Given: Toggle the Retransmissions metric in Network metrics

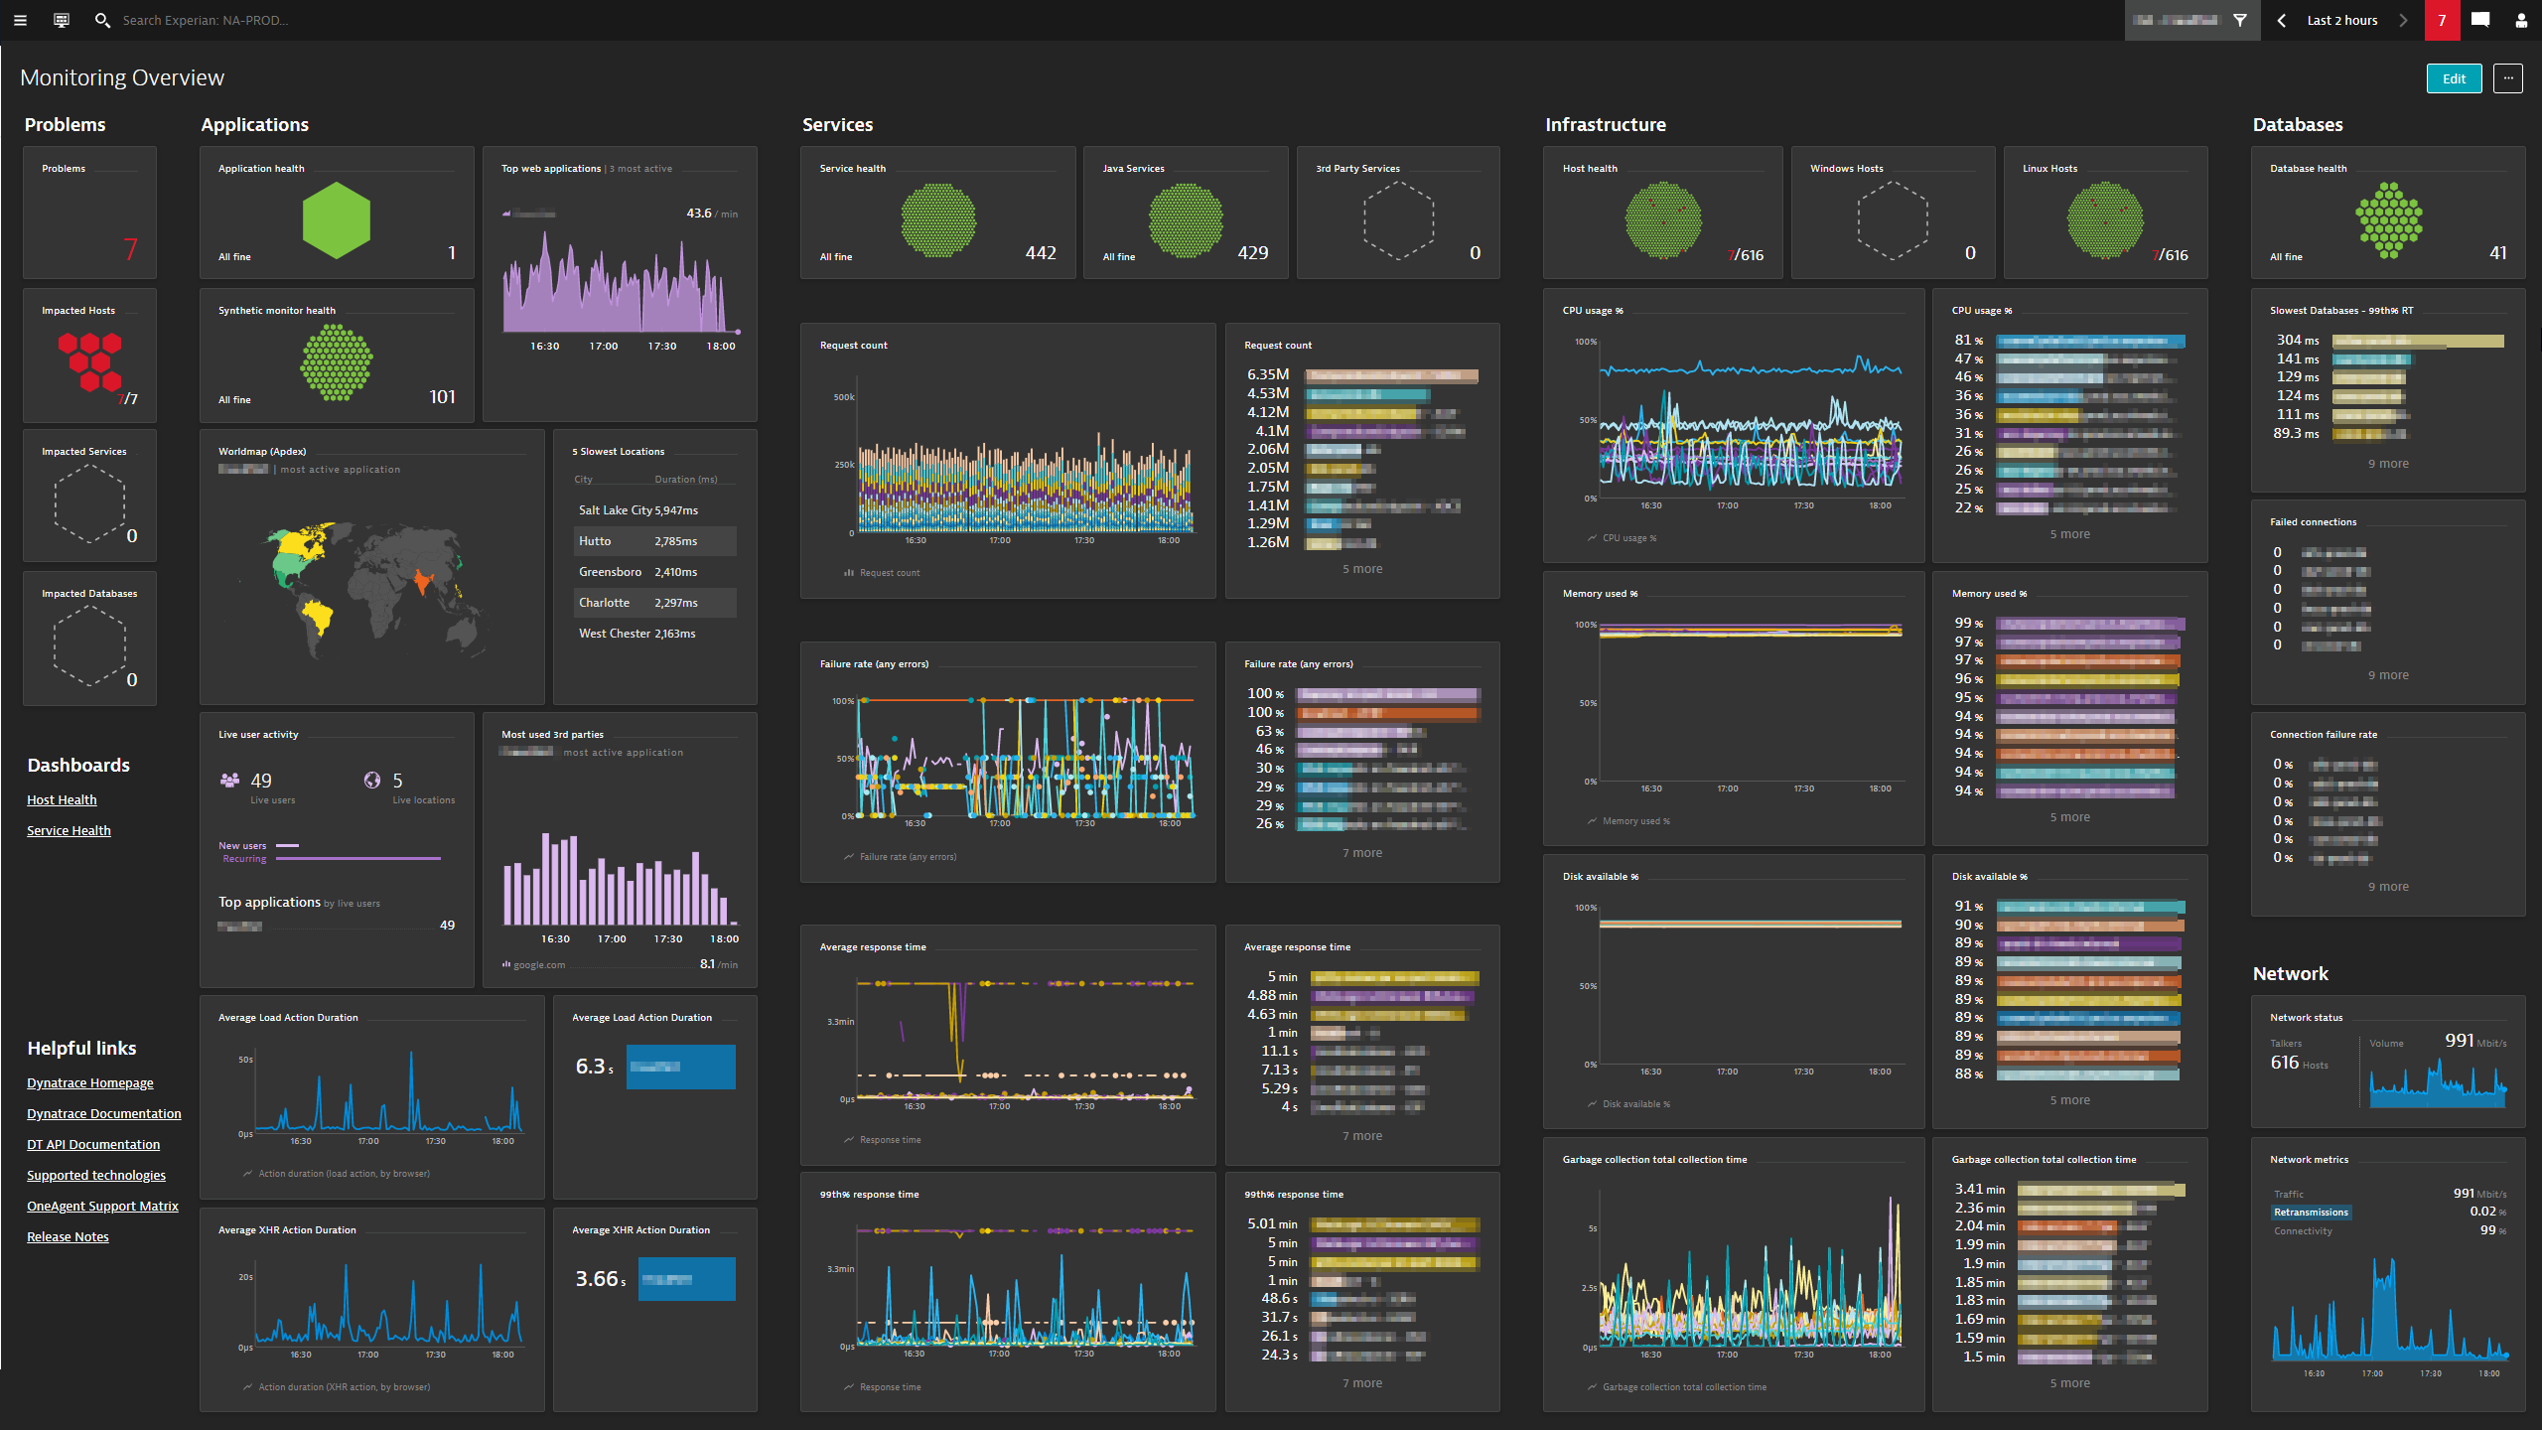Looking at the screenshot, I should [x=2311, y=1212].
